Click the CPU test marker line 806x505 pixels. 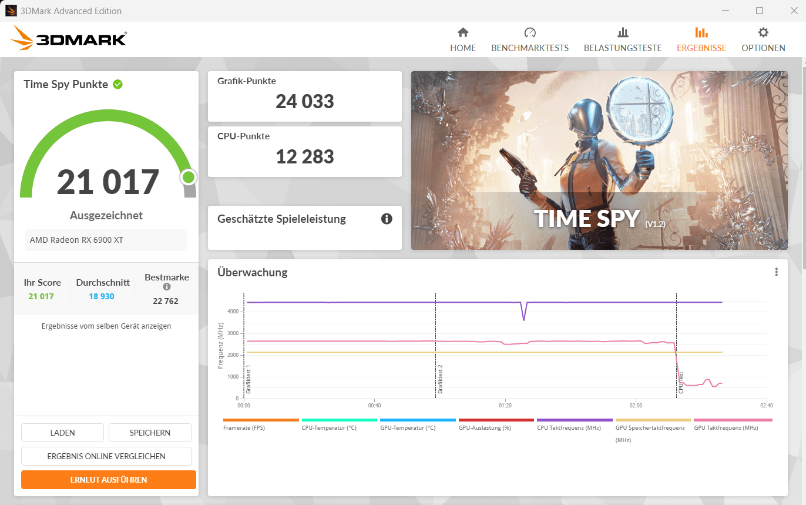(x=676, y=345)
